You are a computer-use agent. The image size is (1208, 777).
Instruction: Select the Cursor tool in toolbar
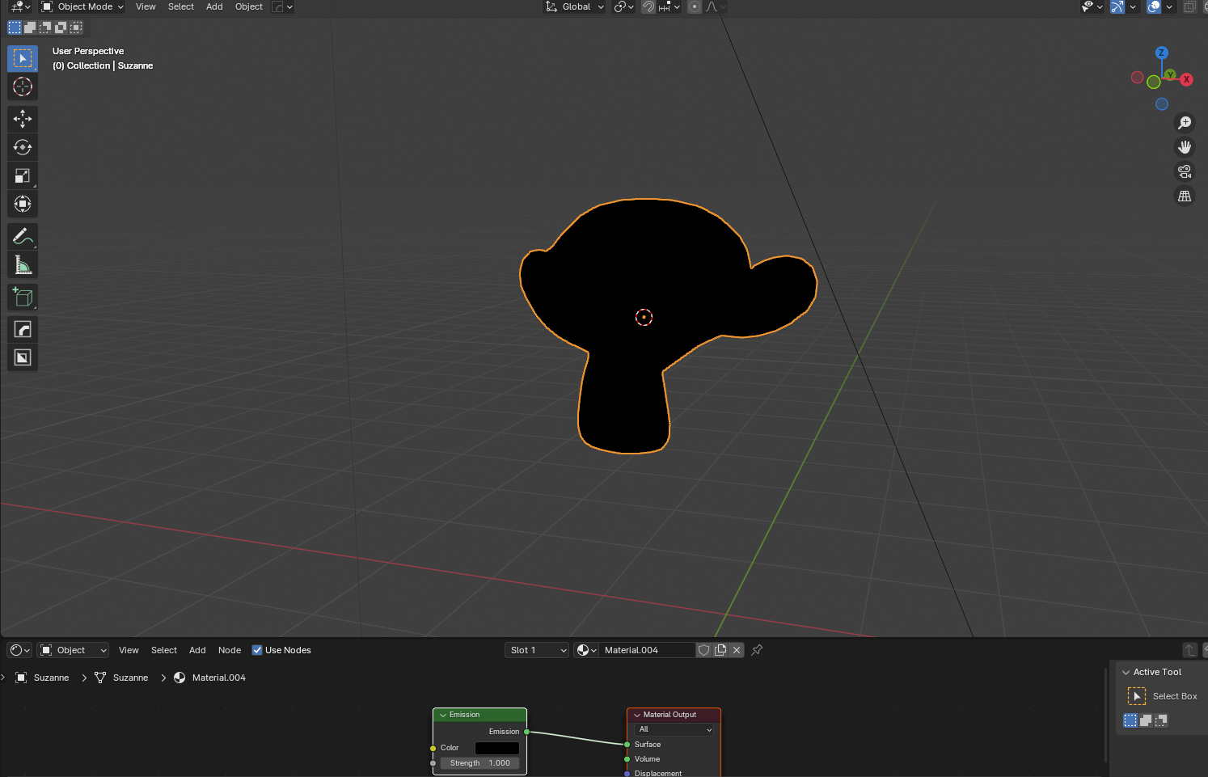(x=23, y=87)
